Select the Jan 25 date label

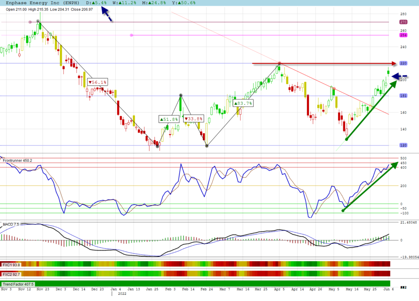click(x=152, y=289)
